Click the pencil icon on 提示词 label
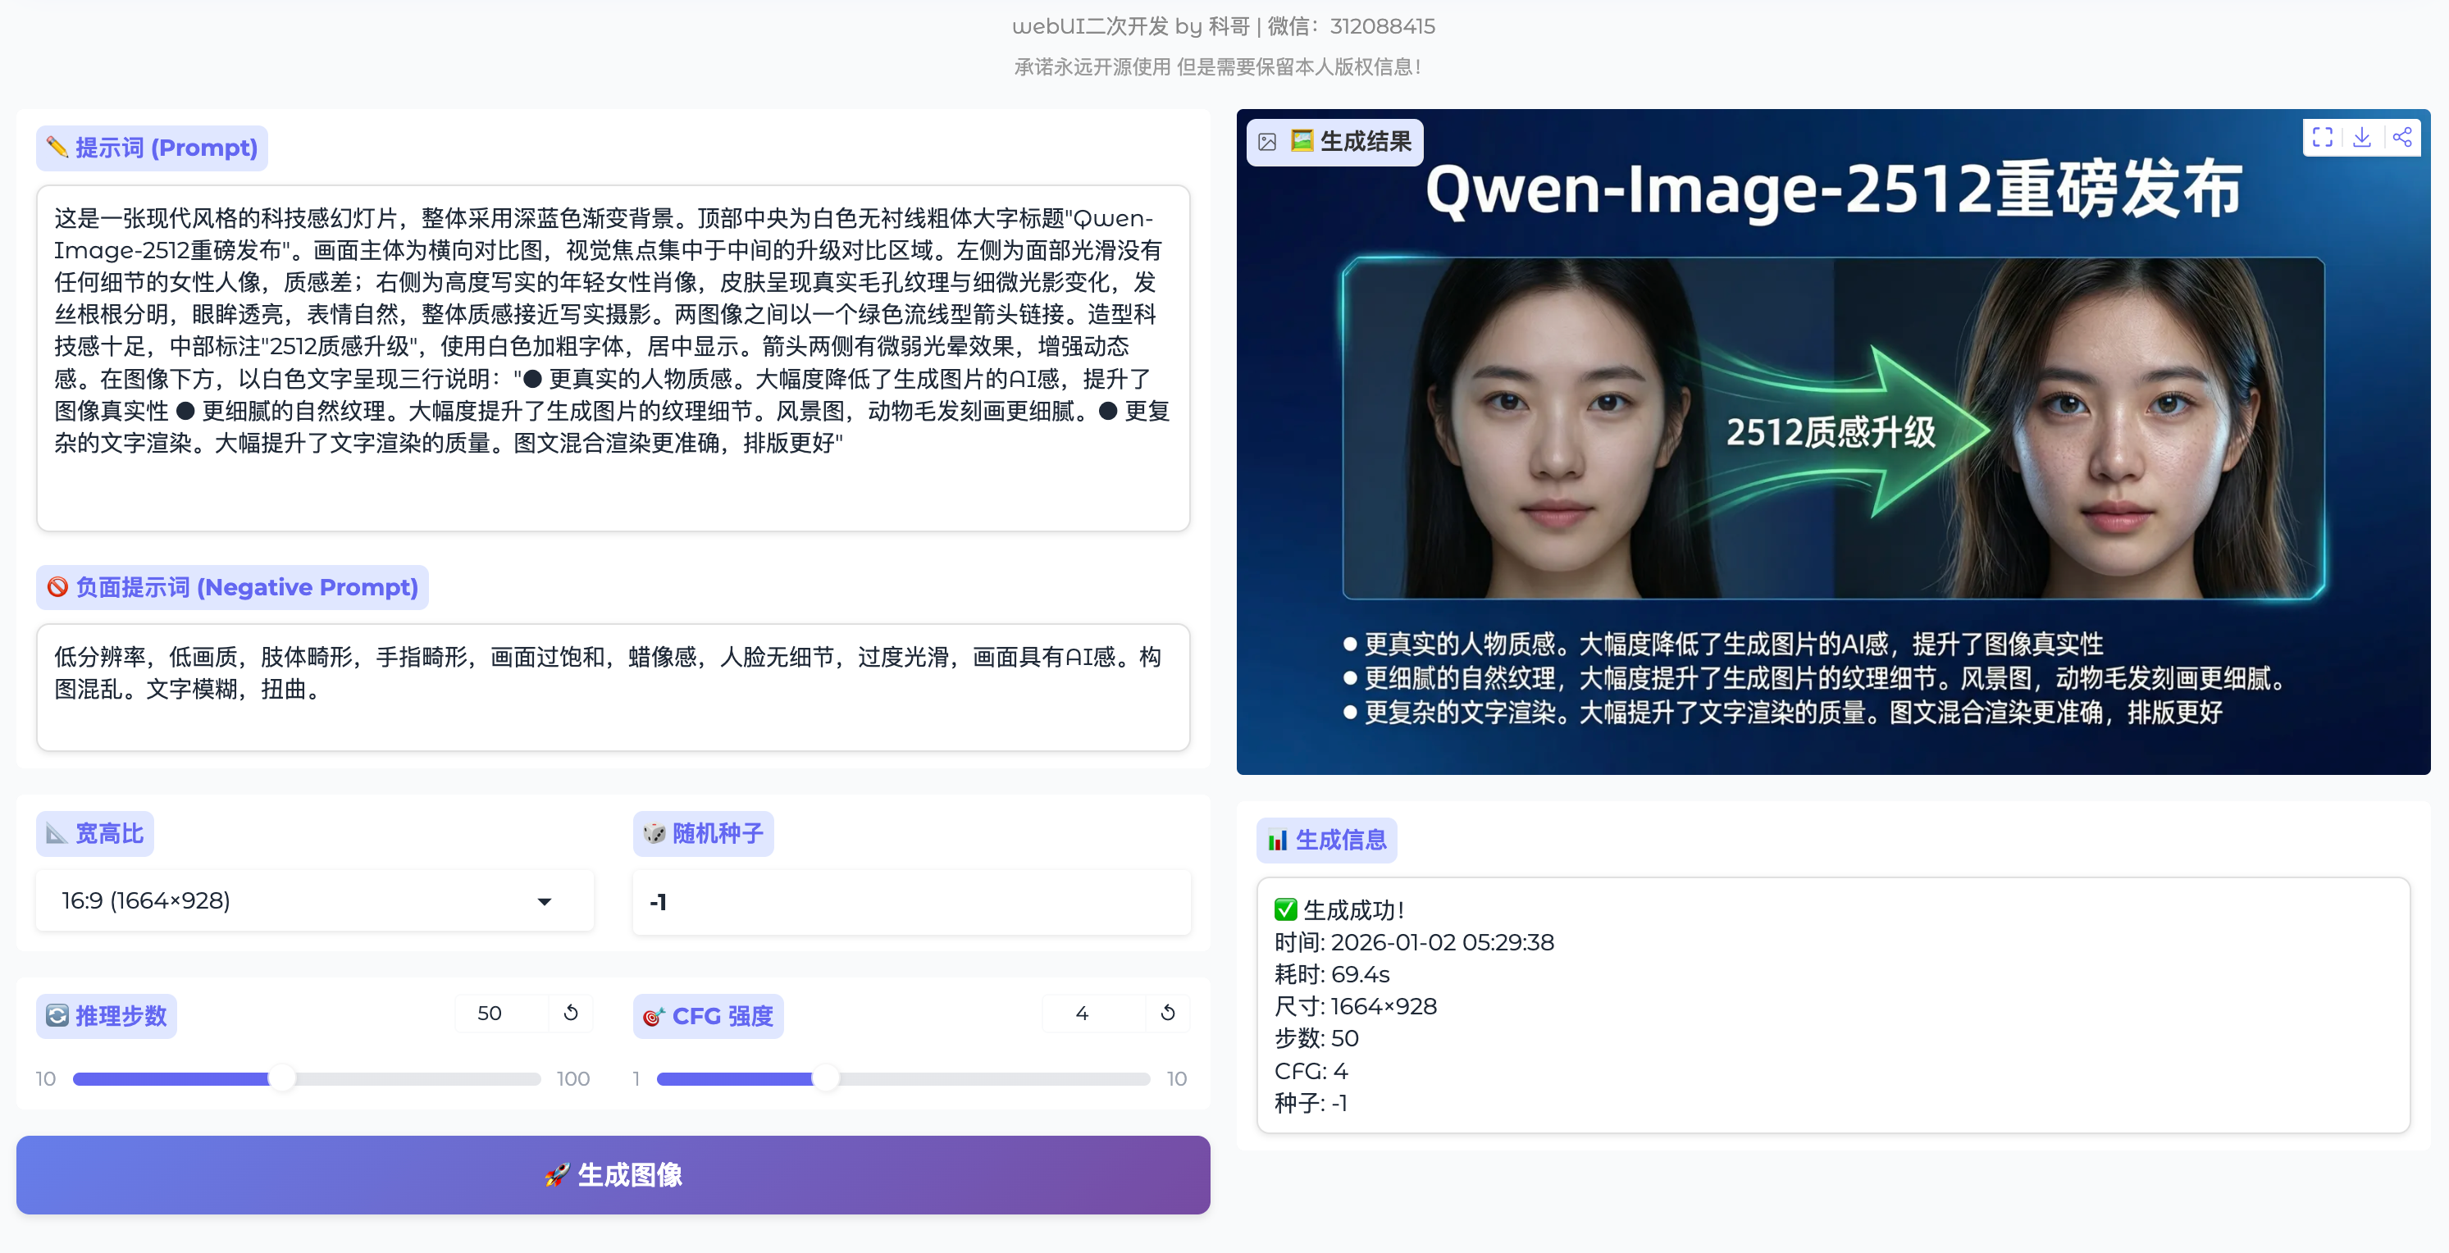The image size is (2449, 1253). 57,148
